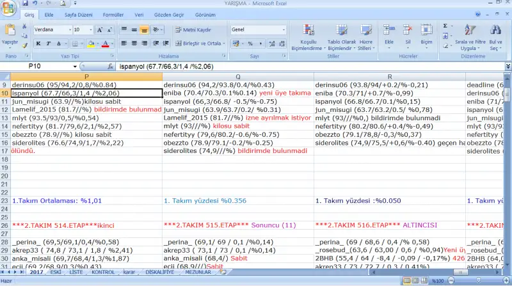The image size is (512, 286).
Task: Open the DİSKALİFİYE sheet tab
Action: pos(160,272)
